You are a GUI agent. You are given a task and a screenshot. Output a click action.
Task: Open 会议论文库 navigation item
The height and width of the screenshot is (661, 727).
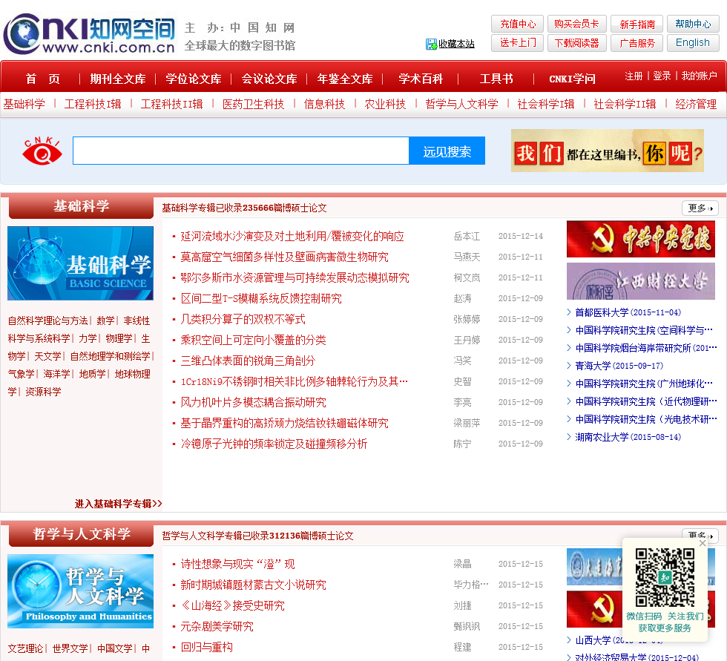(x=269, y=79)
